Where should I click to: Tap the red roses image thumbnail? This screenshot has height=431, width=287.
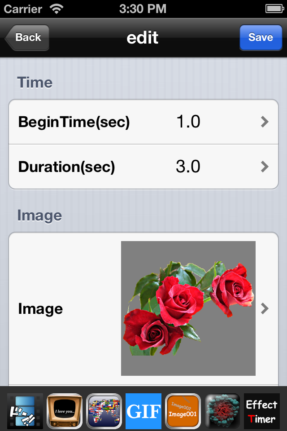[x=188, y=308]
